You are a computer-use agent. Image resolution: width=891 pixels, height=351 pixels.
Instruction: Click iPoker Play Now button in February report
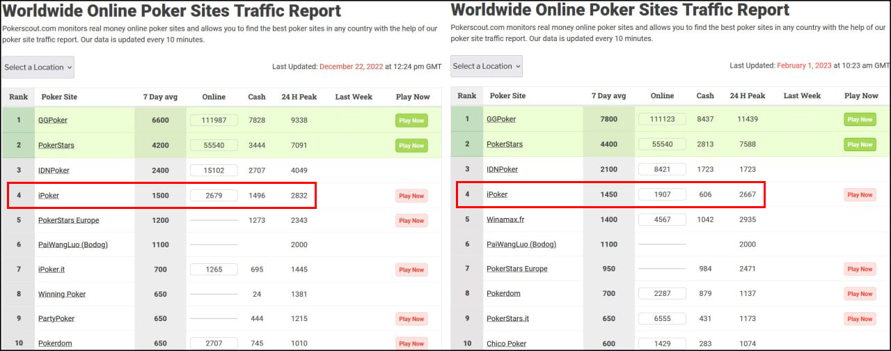tap(860, 194)
